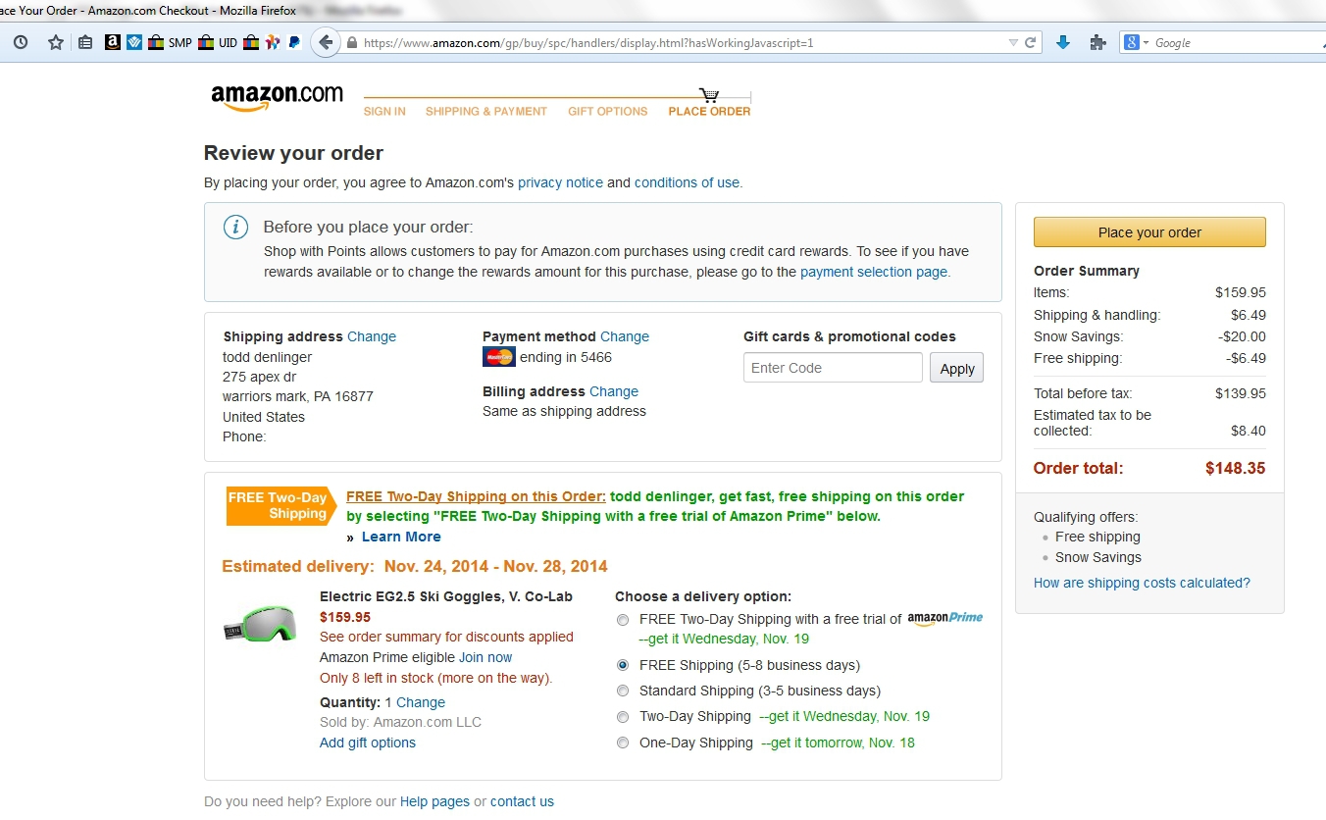Open the add-ons puzzle piece icon
Image resolution: width=1326 pixels, height=820 pixels.
(x=1097, y=42)
